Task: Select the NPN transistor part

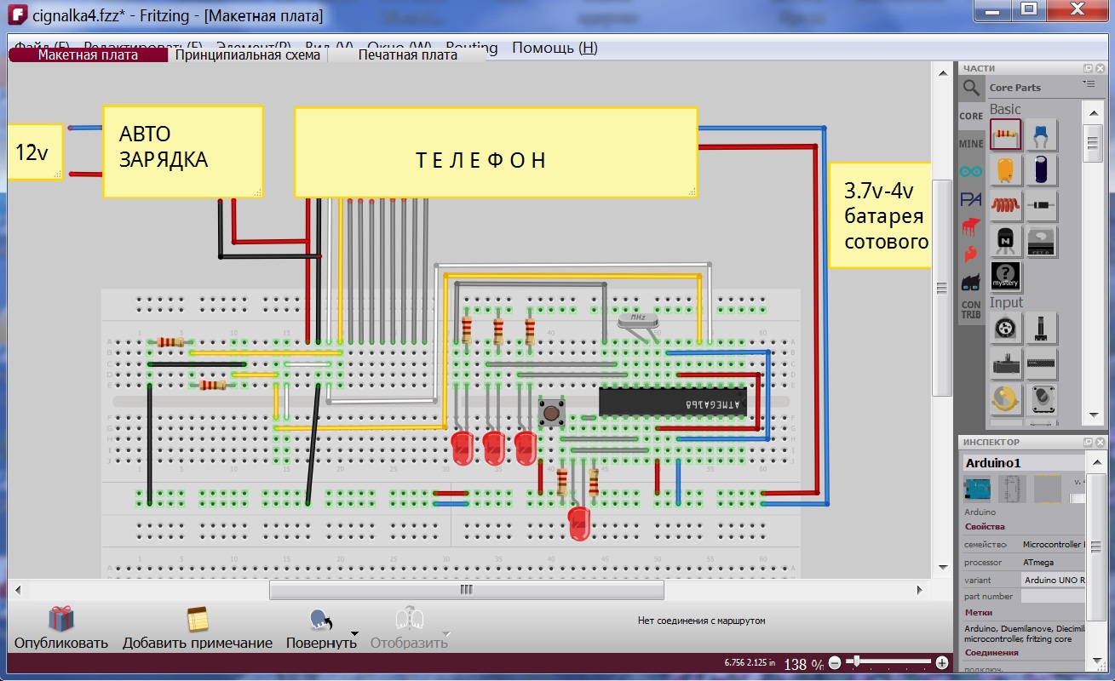Action: click(x=1005, y=241)
